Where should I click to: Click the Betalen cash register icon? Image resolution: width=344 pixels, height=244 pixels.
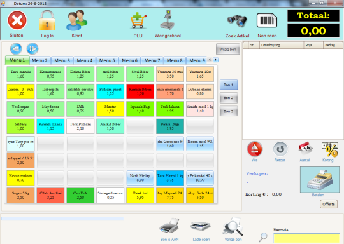pyautogui.click(x=320, y=180)
